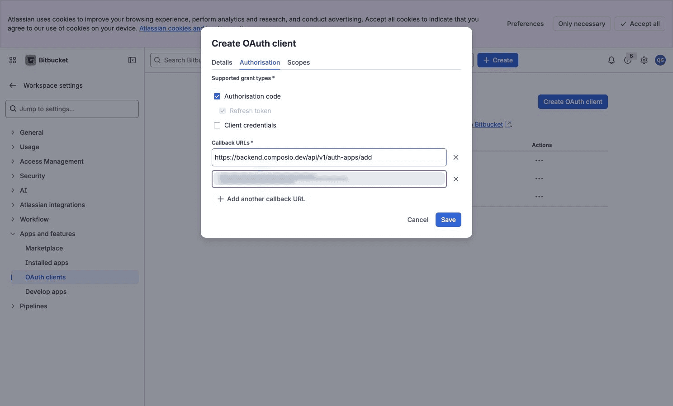Open the help icon with badge 6
Viewport: 673px width, 406px height.
pos(628,60)
